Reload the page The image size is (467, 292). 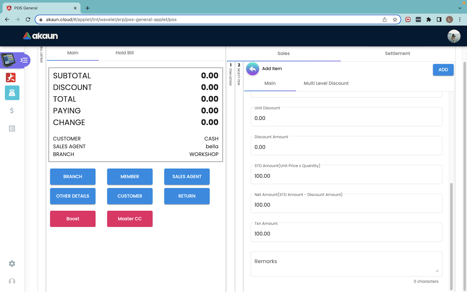(x=28, y=19)
